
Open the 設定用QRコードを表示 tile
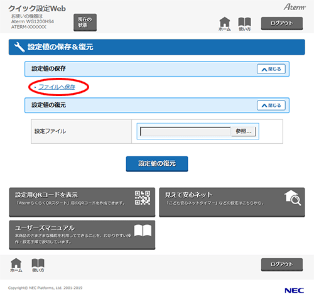pos(82,202)
